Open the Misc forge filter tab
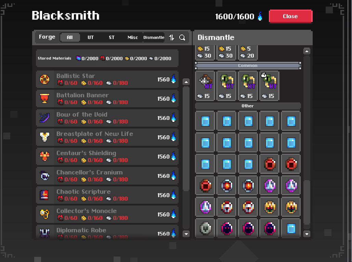The image size is (352, 262). pos(133,37)
